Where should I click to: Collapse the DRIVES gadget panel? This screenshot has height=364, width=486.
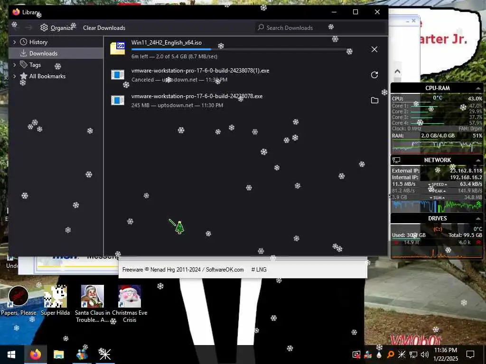click(478, 218)
